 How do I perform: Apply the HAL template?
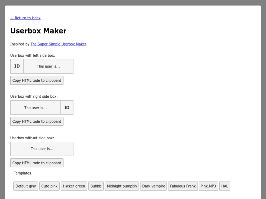pyautogui.click(x=225, y=186)
